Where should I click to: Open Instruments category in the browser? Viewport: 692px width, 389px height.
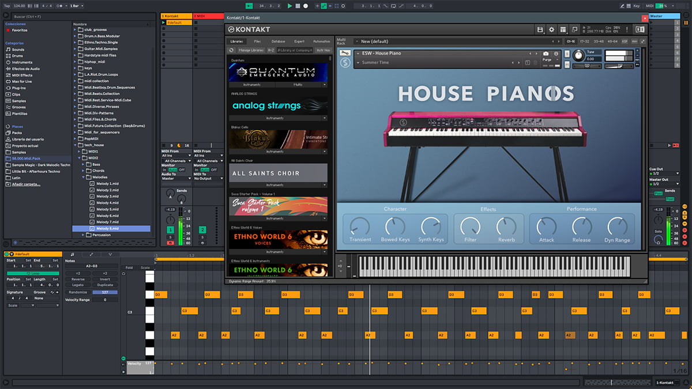pos(22,62)
